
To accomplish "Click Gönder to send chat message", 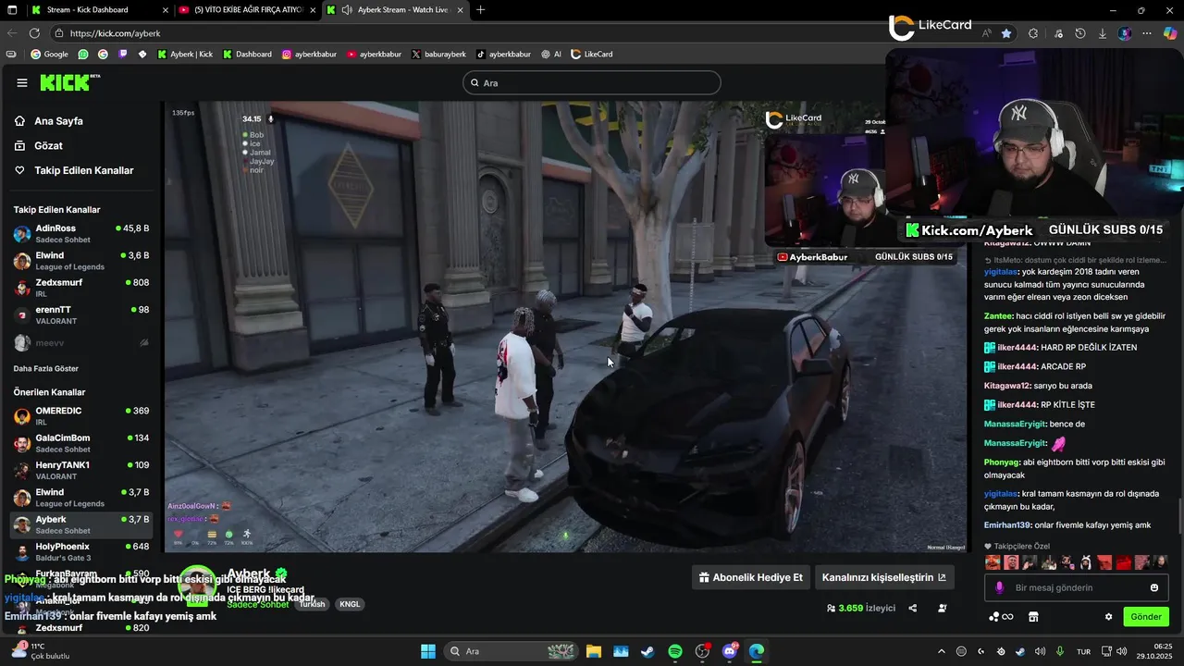I will pos(1146,617).
